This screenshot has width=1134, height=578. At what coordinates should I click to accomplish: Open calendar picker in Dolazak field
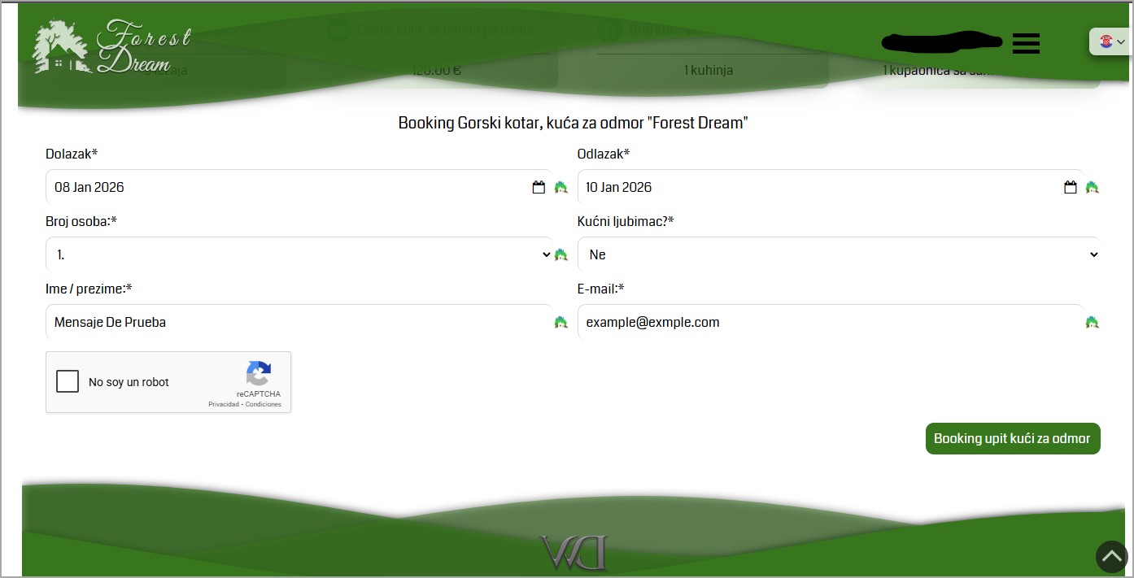pyautogui.click(x=539, y=188)
